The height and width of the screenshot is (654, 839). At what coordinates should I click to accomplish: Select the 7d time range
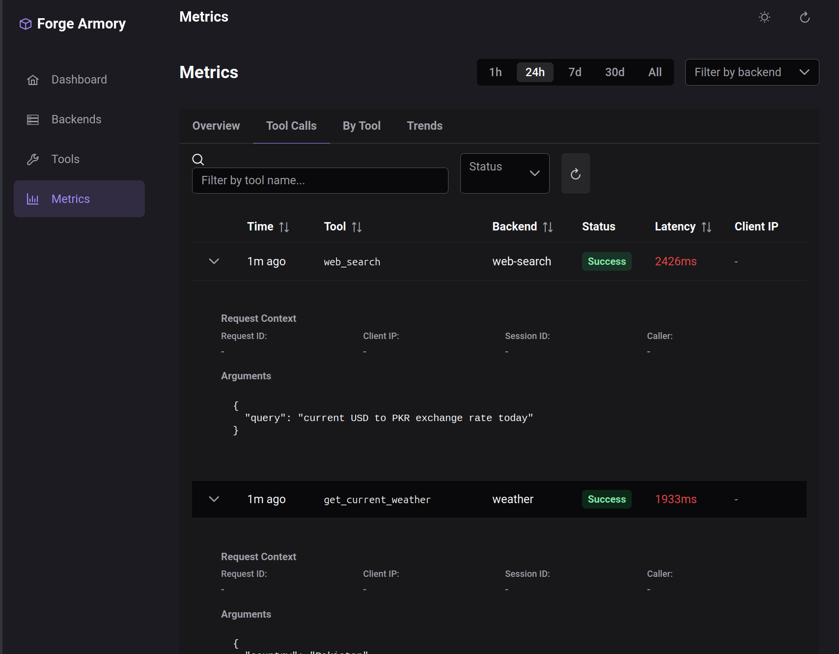[x=575, y=72]
